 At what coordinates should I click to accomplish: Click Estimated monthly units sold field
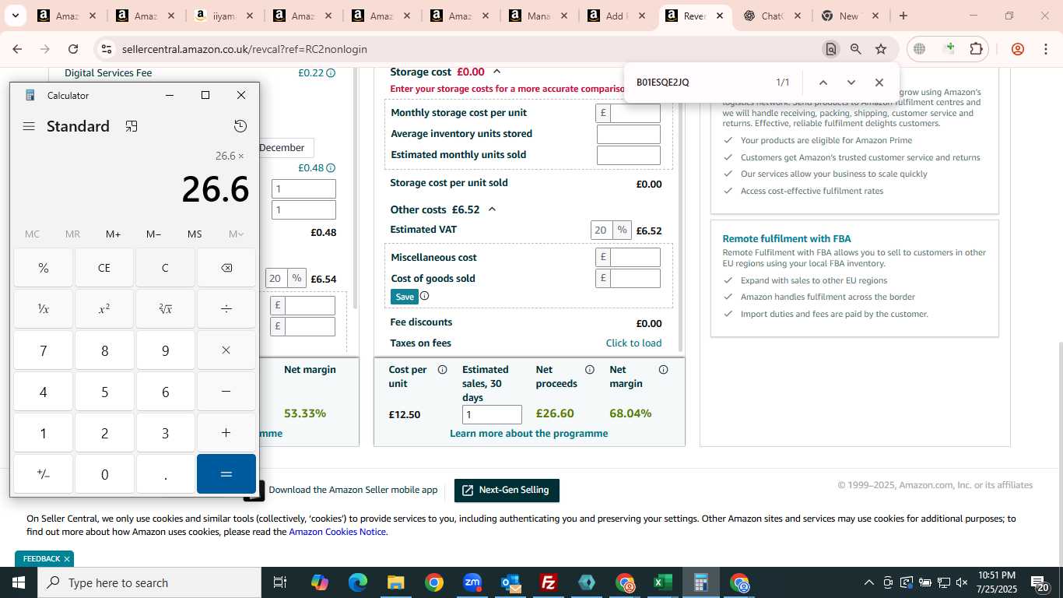coord(628,155)
